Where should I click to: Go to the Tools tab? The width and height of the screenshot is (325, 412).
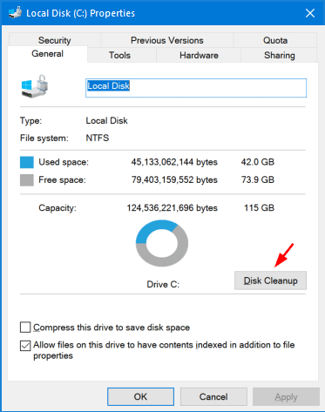pos(119,55)
